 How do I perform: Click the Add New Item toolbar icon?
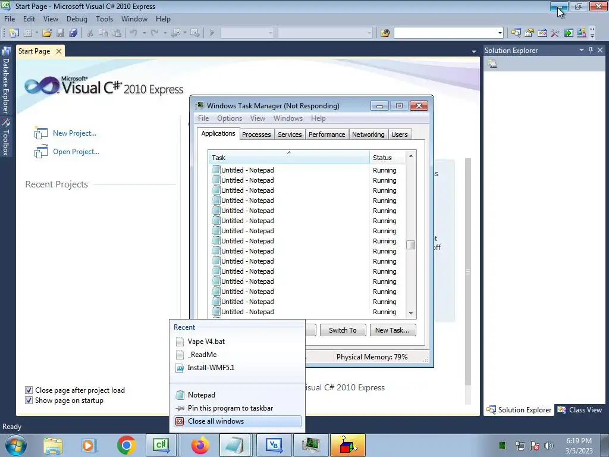pyautogui.click(x=27, y=33)
